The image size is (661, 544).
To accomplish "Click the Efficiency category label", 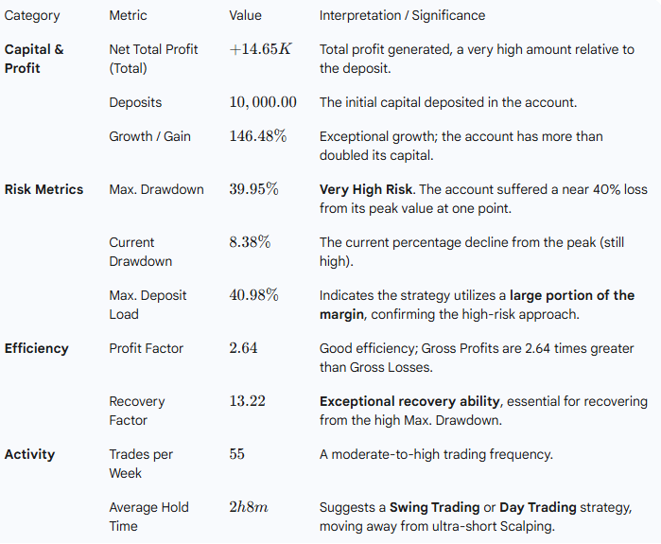I will 37,348.
